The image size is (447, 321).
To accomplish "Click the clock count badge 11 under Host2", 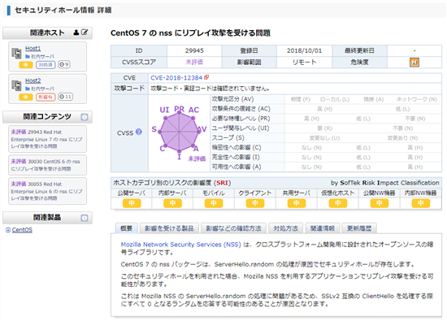I will (x=65, y=97).
